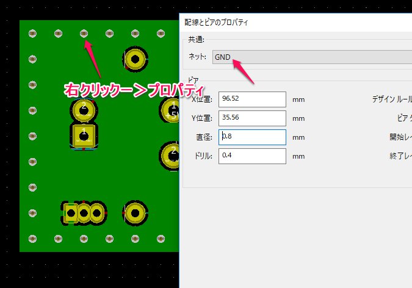Click the via directly right of the arrow-marked via

pyautogui.click(x=109, y=33)
